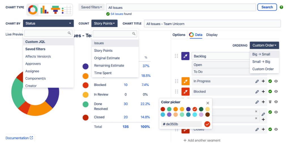The width and height of the screenshot is (290, 145).
Task: Click the Search button
Action: [267, 7]
